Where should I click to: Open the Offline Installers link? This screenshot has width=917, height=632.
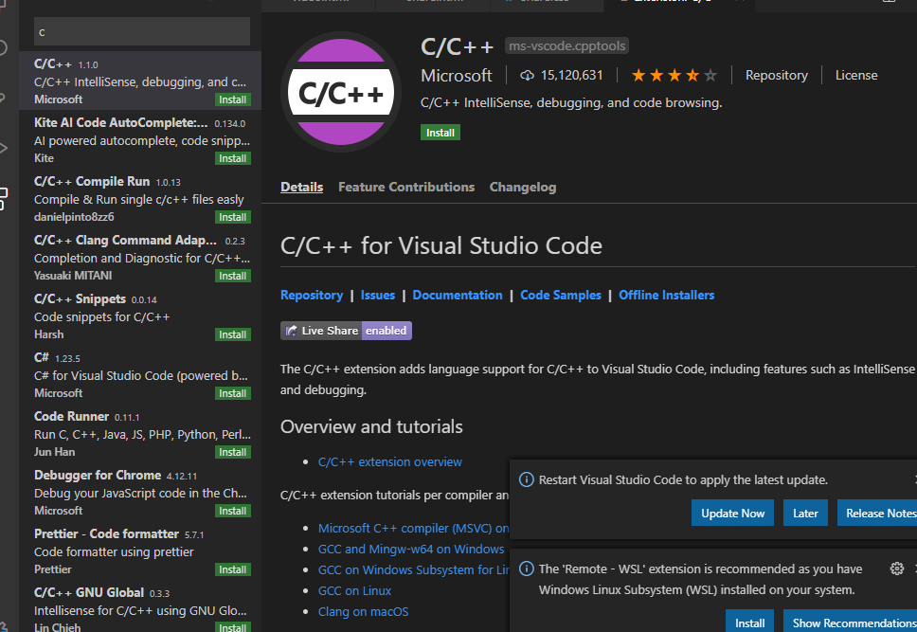666,296
